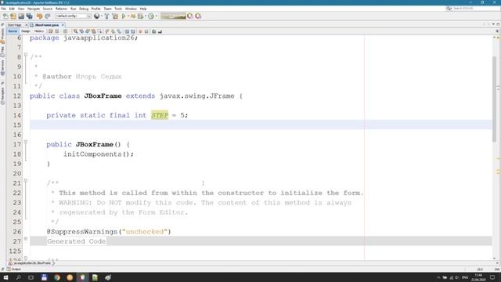The width and height of the screenshot is (501, 282).
Task: Click the Save All toolbar icon
Action: pos(30,16)
